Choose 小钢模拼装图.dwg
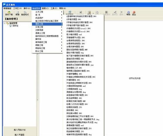Viewport: 163px width, 136px height. click(74, 89)
